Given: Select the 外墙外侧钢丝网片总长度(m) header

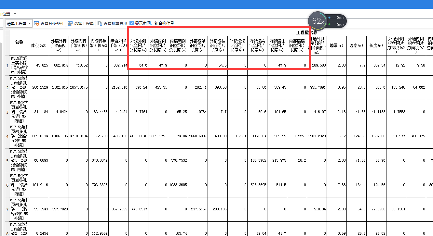Looking at the screenshot, I should click(138, 45).
